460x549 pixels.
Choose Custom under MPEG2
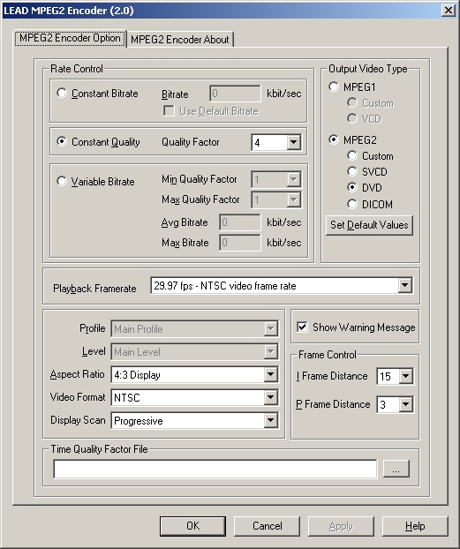(352, 155)
